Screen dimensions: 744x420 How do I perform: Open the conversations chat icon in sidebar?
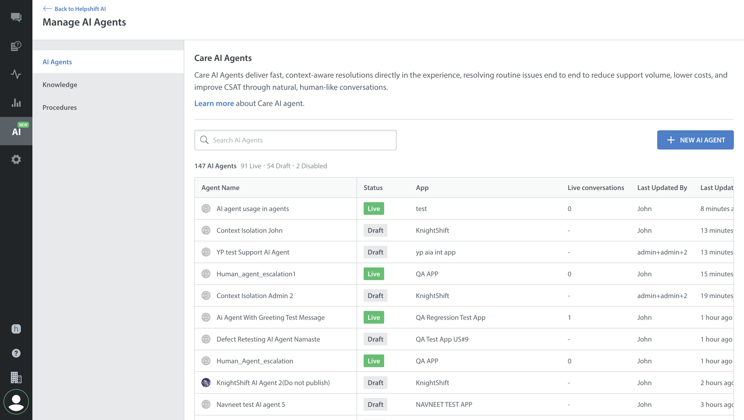click(16, 17)
